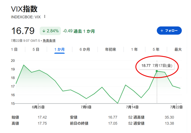
Task: Click the 18.77 7月17日(金) tooltip
Action: (x=157, y=66)
